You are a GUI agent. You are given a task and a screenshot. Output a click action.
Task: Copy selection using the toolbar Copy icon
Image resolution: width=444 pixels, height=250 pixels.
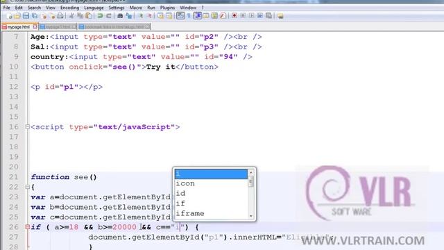coord(80,15)
